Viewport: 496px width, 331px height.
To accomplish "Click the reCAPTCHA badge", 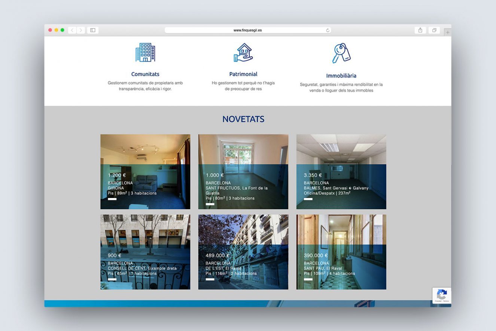I will coord(442,296).
